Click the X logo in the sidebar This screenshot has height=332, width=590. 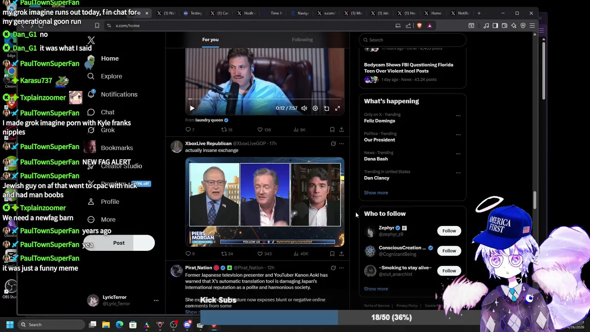[91, 41]
